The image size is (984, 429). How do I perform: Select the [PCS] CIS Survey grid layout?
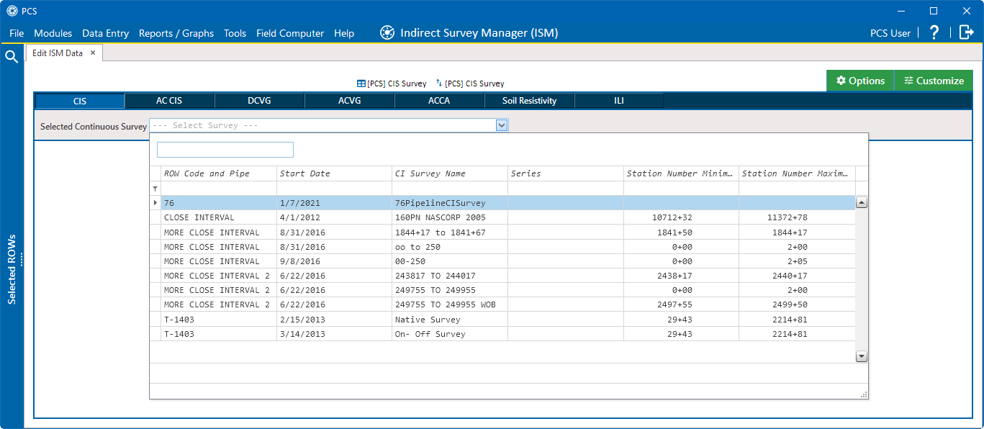392,83
